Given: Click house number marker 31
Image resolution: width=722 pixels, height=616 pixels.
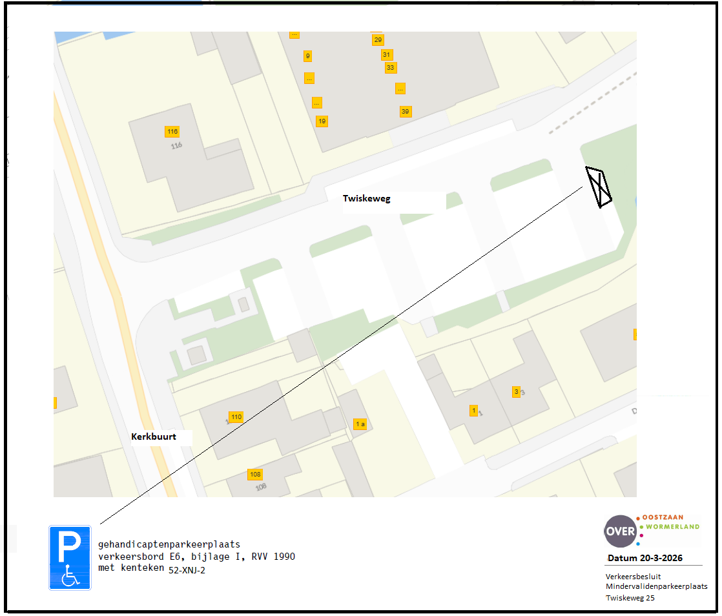Looking at the screenshot, I should point(386,54).
